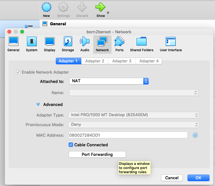The width and height of the screenshot is (215, 186).
Task: Open the Promiscuous Mode dropdown
Action: pos(134,125)
